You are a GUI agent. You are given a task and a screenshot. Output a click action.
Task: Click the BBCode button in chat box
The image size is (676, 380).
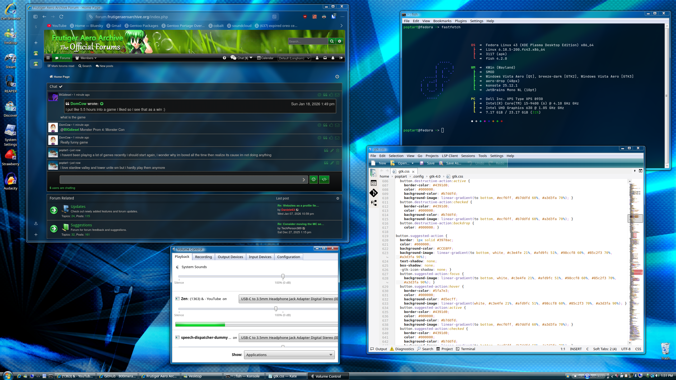coord(324,179)
